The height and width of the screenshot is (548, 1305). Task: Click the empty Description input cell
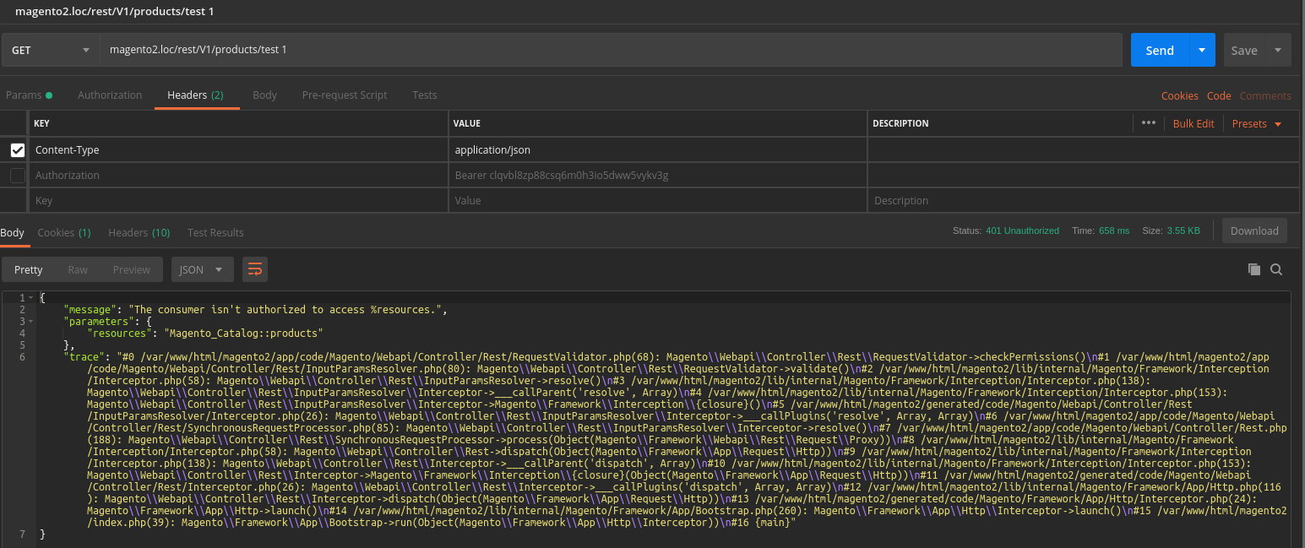click(x=1083, y=200)
